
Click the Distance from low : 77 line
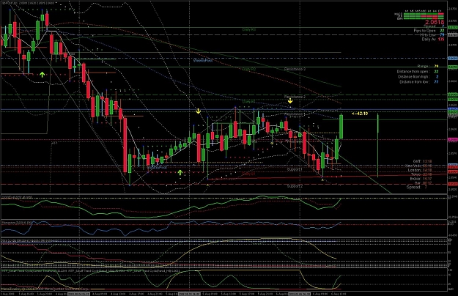[x=419, y=82]
